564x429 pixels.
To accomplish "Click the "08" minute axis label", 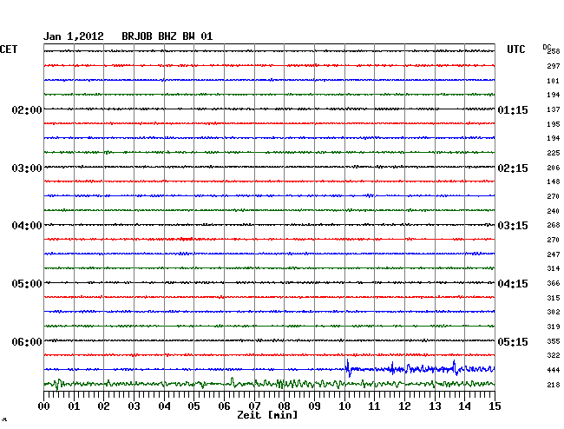I will pyautogui.click(x=284, y=406).
